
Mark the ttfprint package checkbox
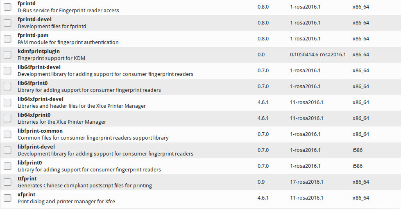[7, 182]
